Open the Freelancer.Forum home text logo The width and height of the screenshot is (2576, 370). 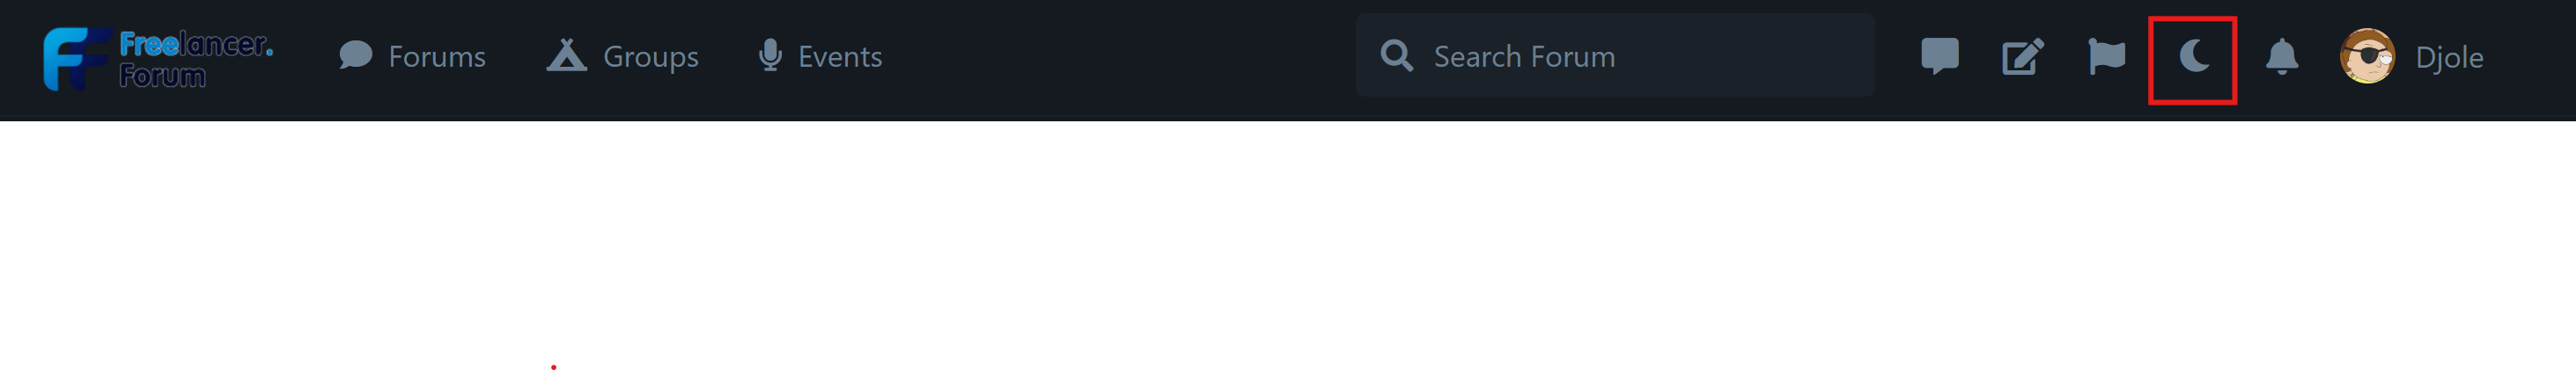tap(196, 59)
